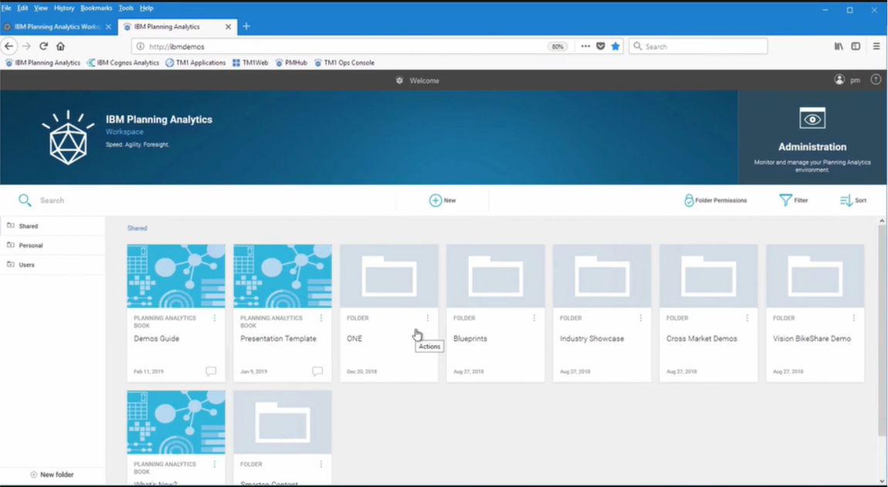Click the Administration eye icon
888x487 pixels.
pos(812,118)
